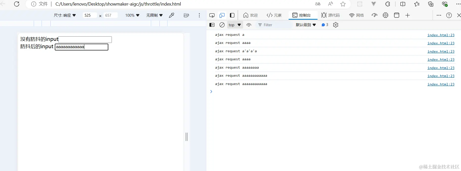Open Performance tool icon
Viewport: 461px width, 171px height.
pos(374,15)
